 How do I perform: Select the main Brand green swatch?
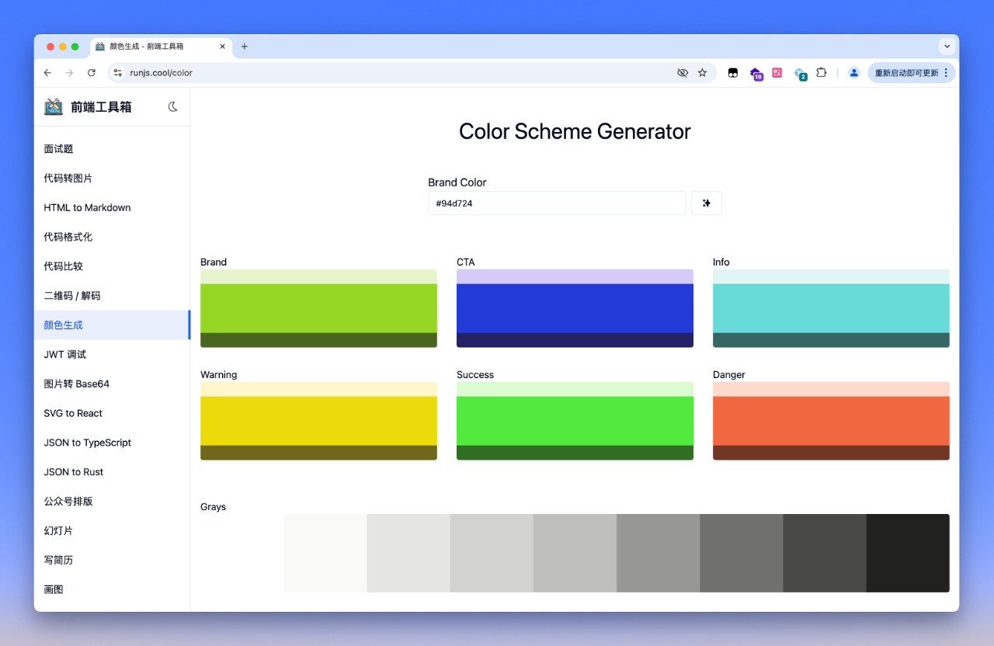coord(318,308)
